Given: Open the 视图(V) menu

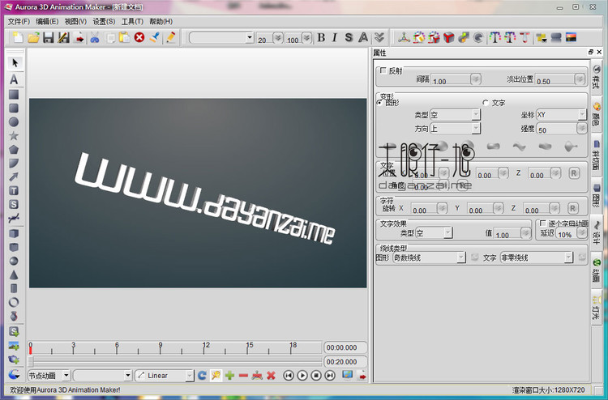Looking at the screenshot, I should tap(75, 21).
